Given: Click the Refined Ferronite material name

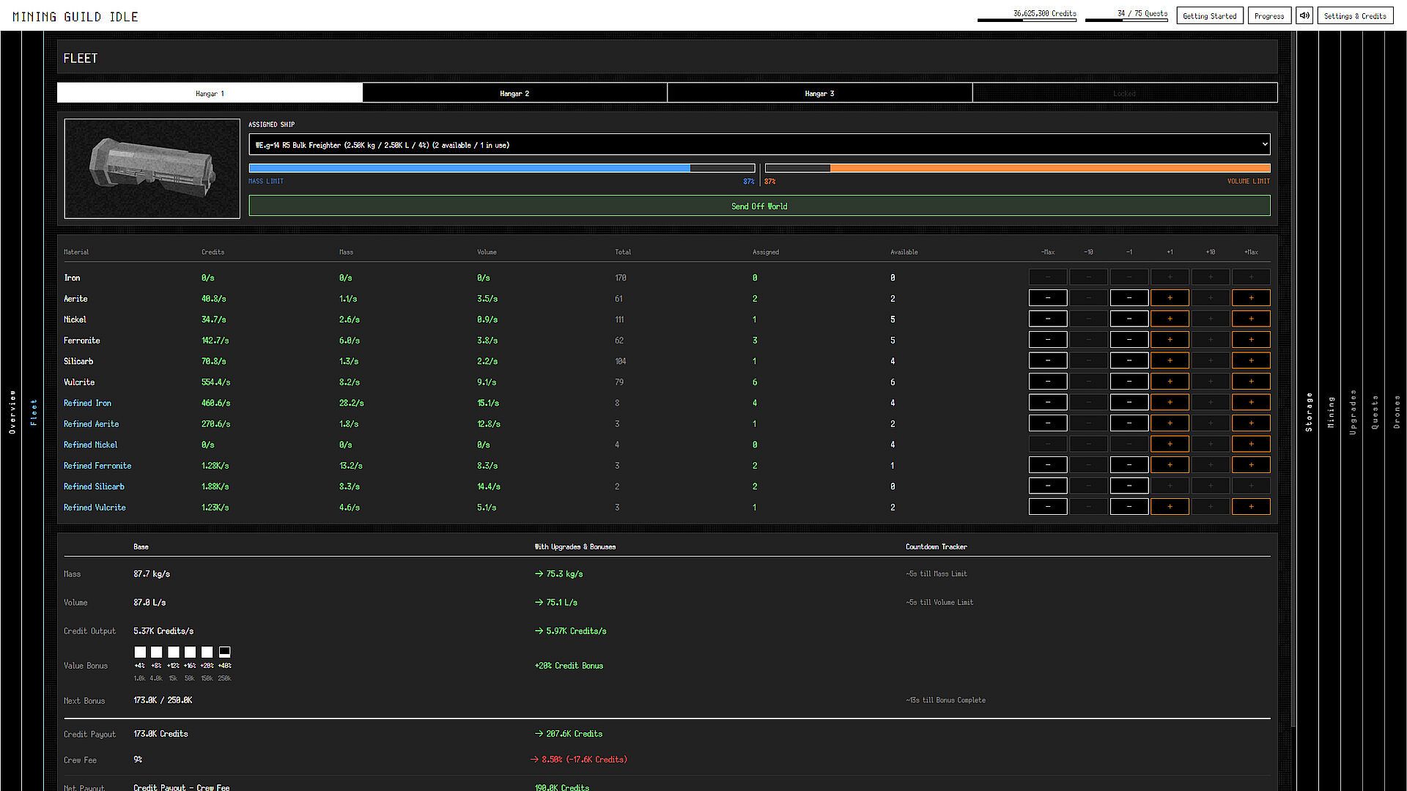Looking at the screenshot, I should [x=97, y=466].
